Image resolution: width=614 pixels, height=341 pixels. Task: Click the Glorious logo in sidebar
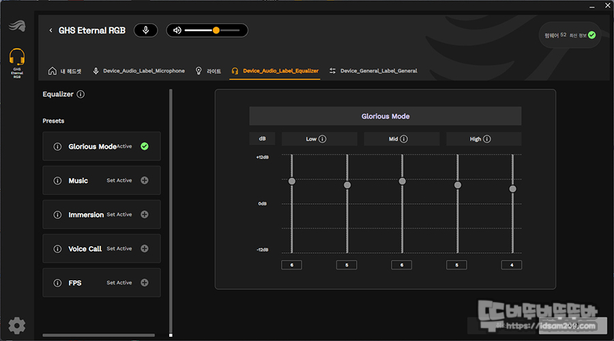coord(17,26)
